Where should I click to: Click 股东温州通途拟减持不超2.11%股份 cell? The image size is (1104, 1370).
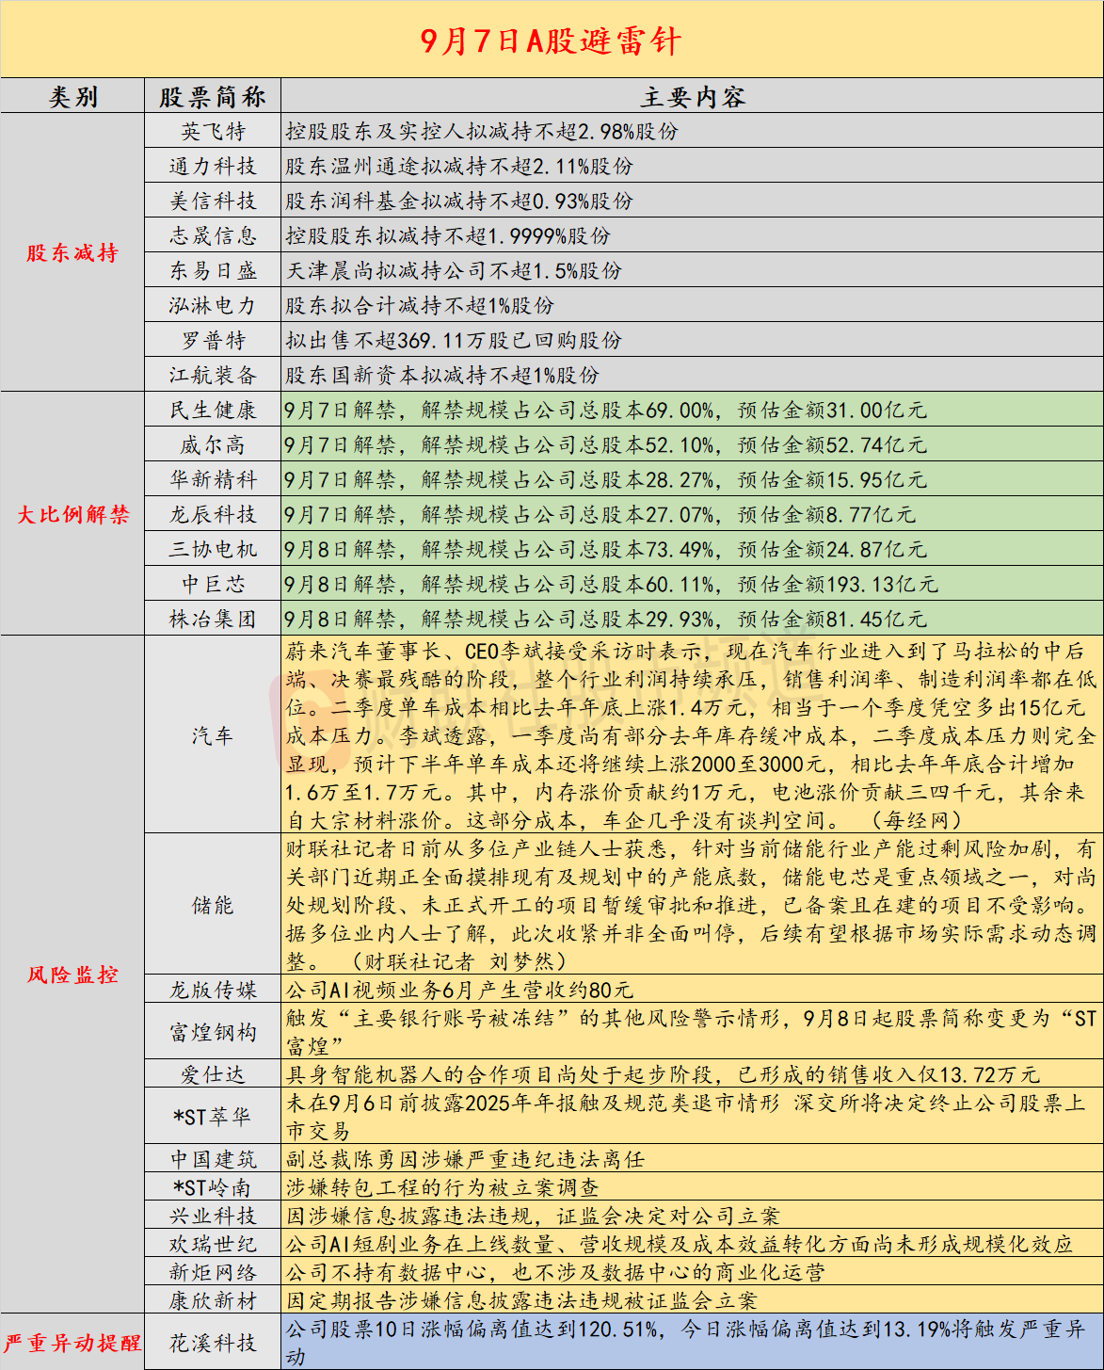(692, 166)
